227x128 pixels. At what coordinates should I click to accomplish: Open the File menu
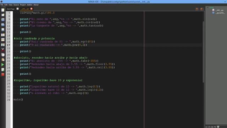(2, 5)
